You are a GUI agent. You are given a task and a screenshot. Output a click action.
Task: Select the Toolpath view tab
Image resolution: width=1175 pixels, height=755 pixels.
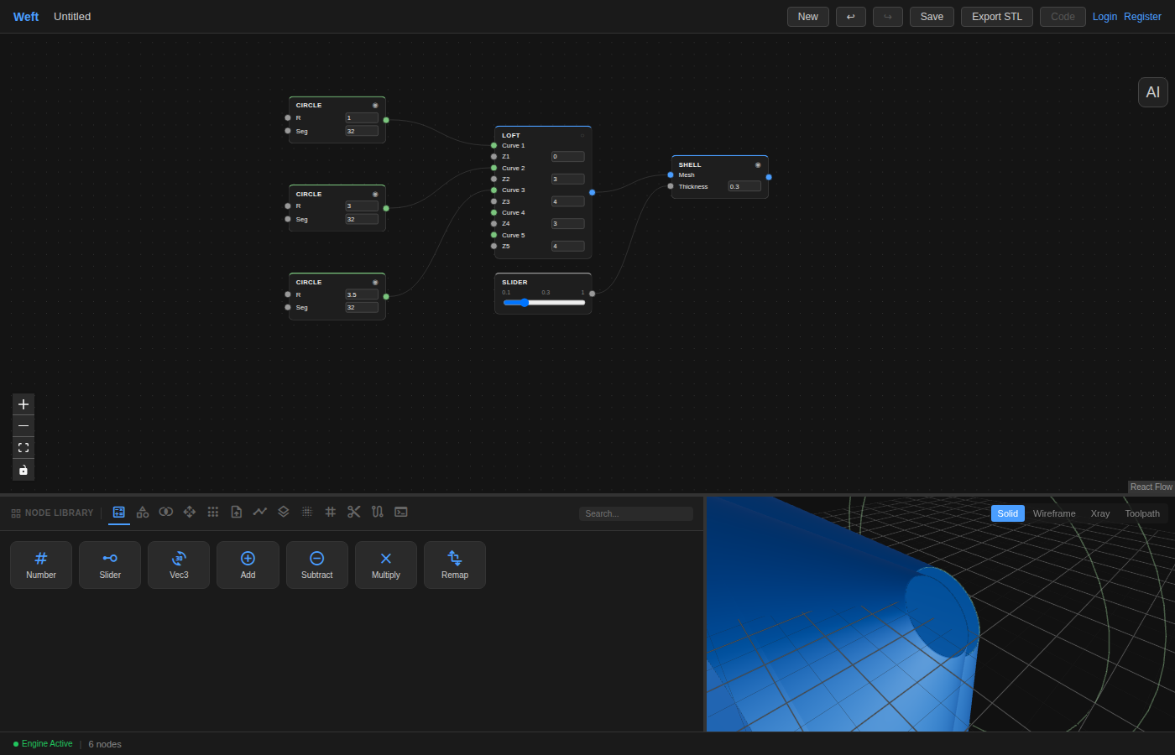1142,513
